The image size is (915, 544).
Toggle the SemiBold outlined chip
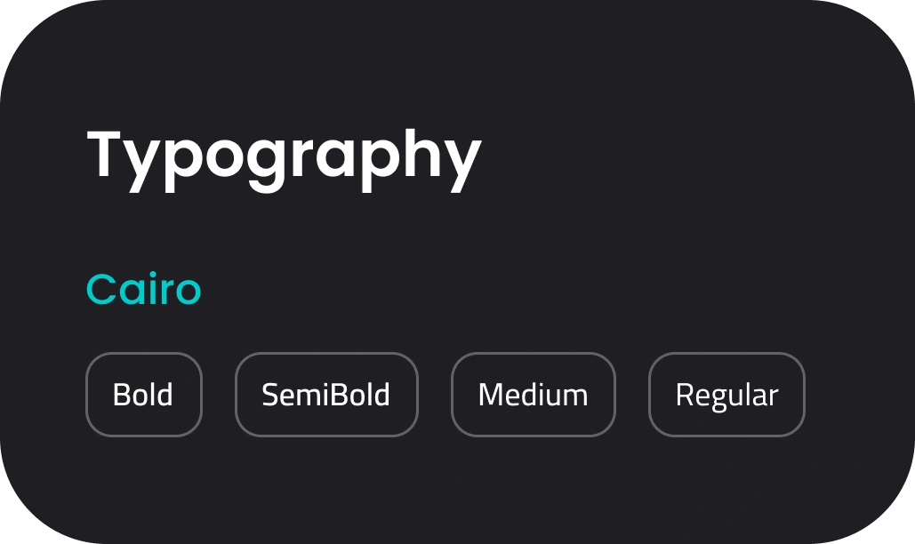[326, 395]
